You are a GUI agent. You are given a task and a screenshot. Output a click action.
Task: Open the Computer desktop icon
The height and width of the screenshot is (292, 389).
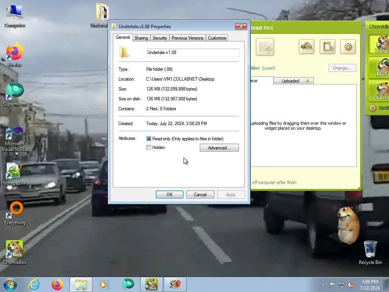tap(15, 15)
